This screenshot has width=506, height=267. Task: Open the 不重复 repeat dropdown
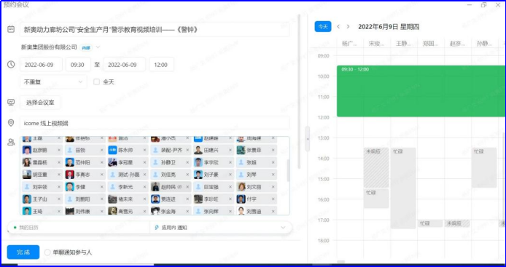(53, 81)
